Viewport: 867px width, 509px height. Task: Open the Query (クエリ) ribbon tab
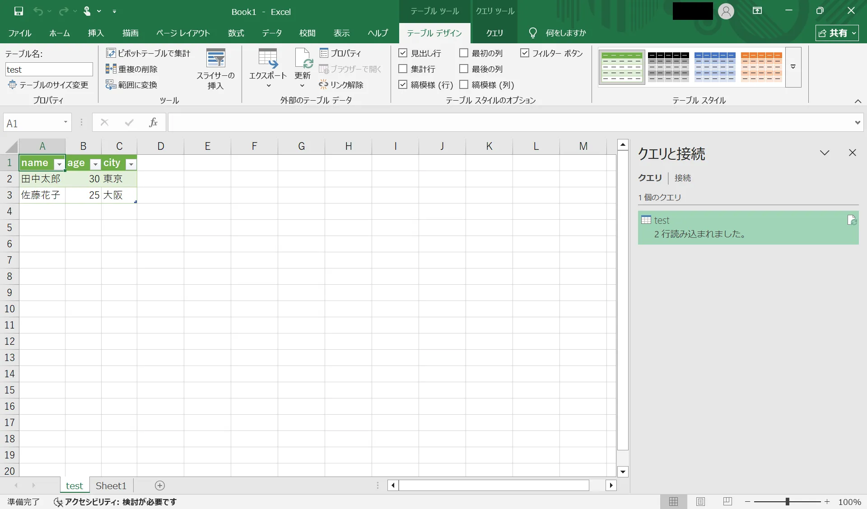[494, 33]
